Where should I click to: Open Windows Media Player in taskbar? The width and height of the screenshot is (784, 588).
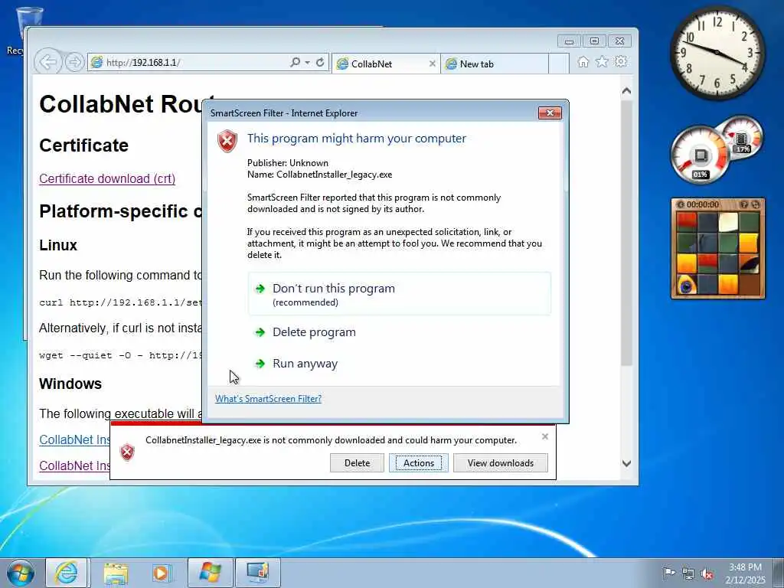click(162, 573)
